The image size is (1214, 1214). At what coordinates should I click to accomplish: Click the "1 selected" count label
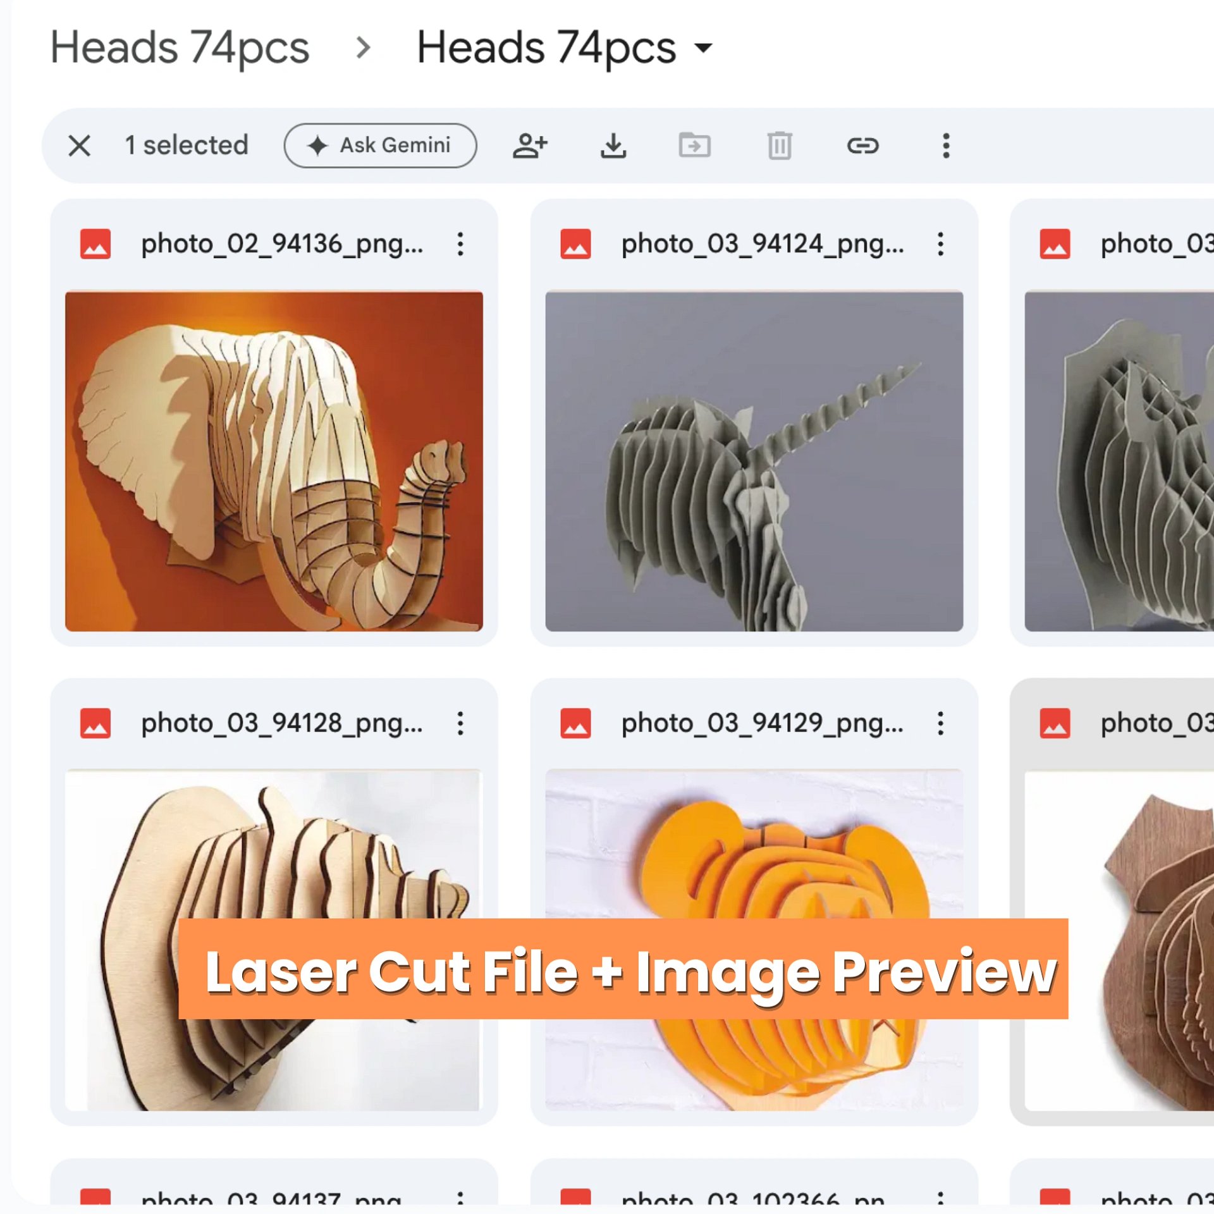pyautogui.click(x=187, y=145)
